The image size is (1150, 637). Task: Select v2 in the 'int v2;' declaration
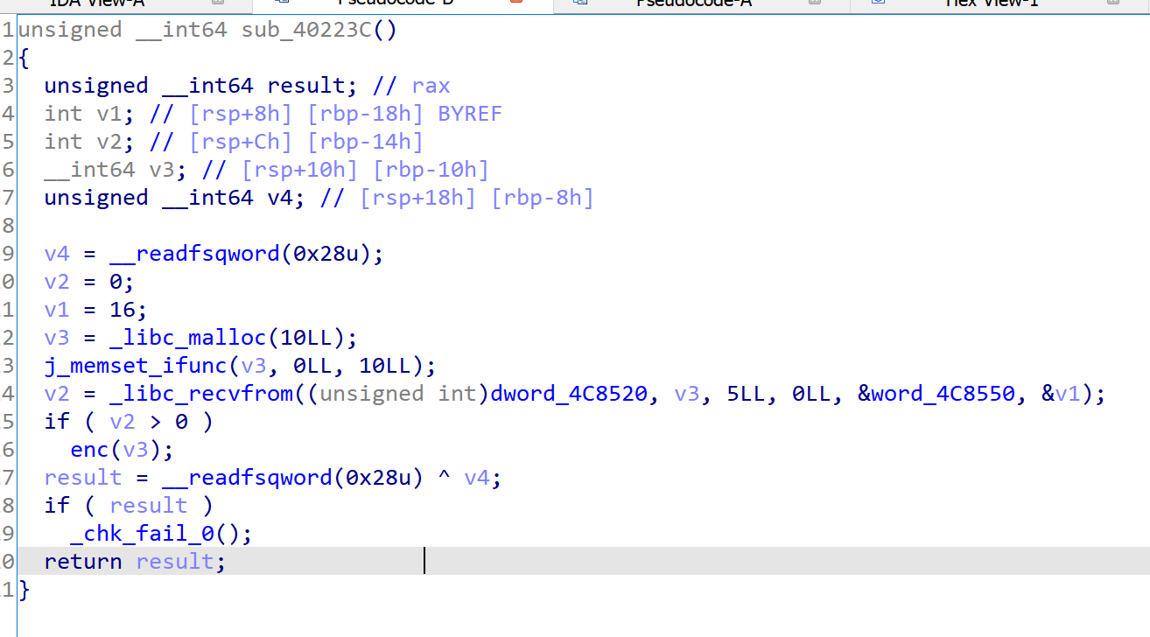(109, 142)
